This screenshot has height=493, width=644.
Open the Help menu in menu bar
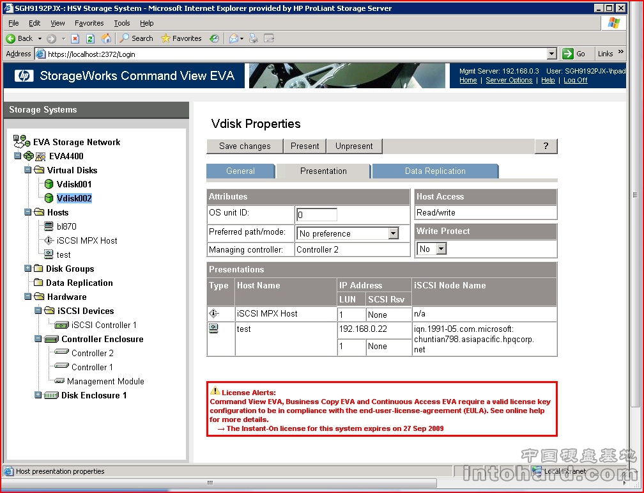[x=147, y=23]
